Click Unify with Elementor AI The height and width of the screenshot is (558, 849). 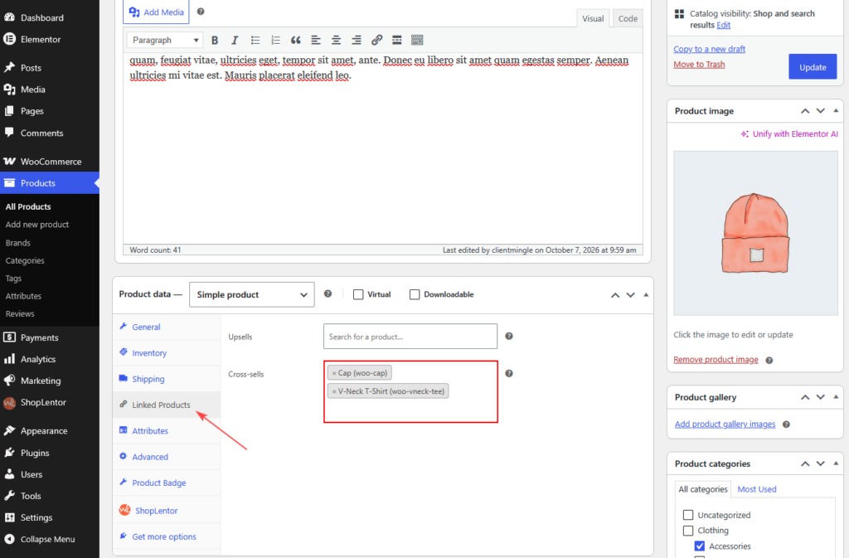(789, 133)
